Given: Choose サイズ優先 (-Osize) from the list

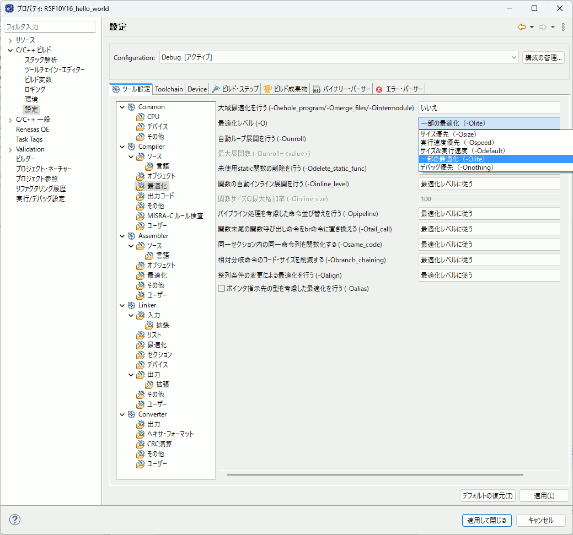Looking at the screenshot, I should pos(448,134).
